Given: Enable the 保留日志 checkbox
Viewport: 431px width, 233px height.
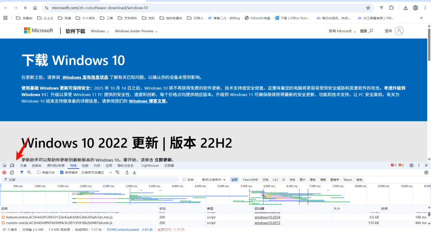Looking at the screenshot, I should [x=39, y=173].
